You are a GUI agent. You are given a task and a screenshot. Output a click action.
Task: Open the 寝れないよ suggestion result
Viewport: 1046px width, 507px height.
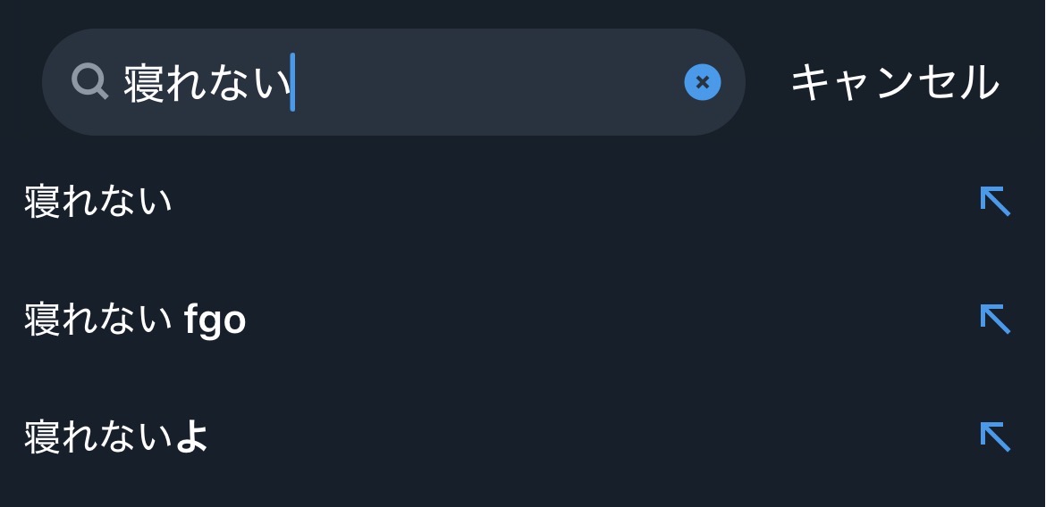point(116,437)
